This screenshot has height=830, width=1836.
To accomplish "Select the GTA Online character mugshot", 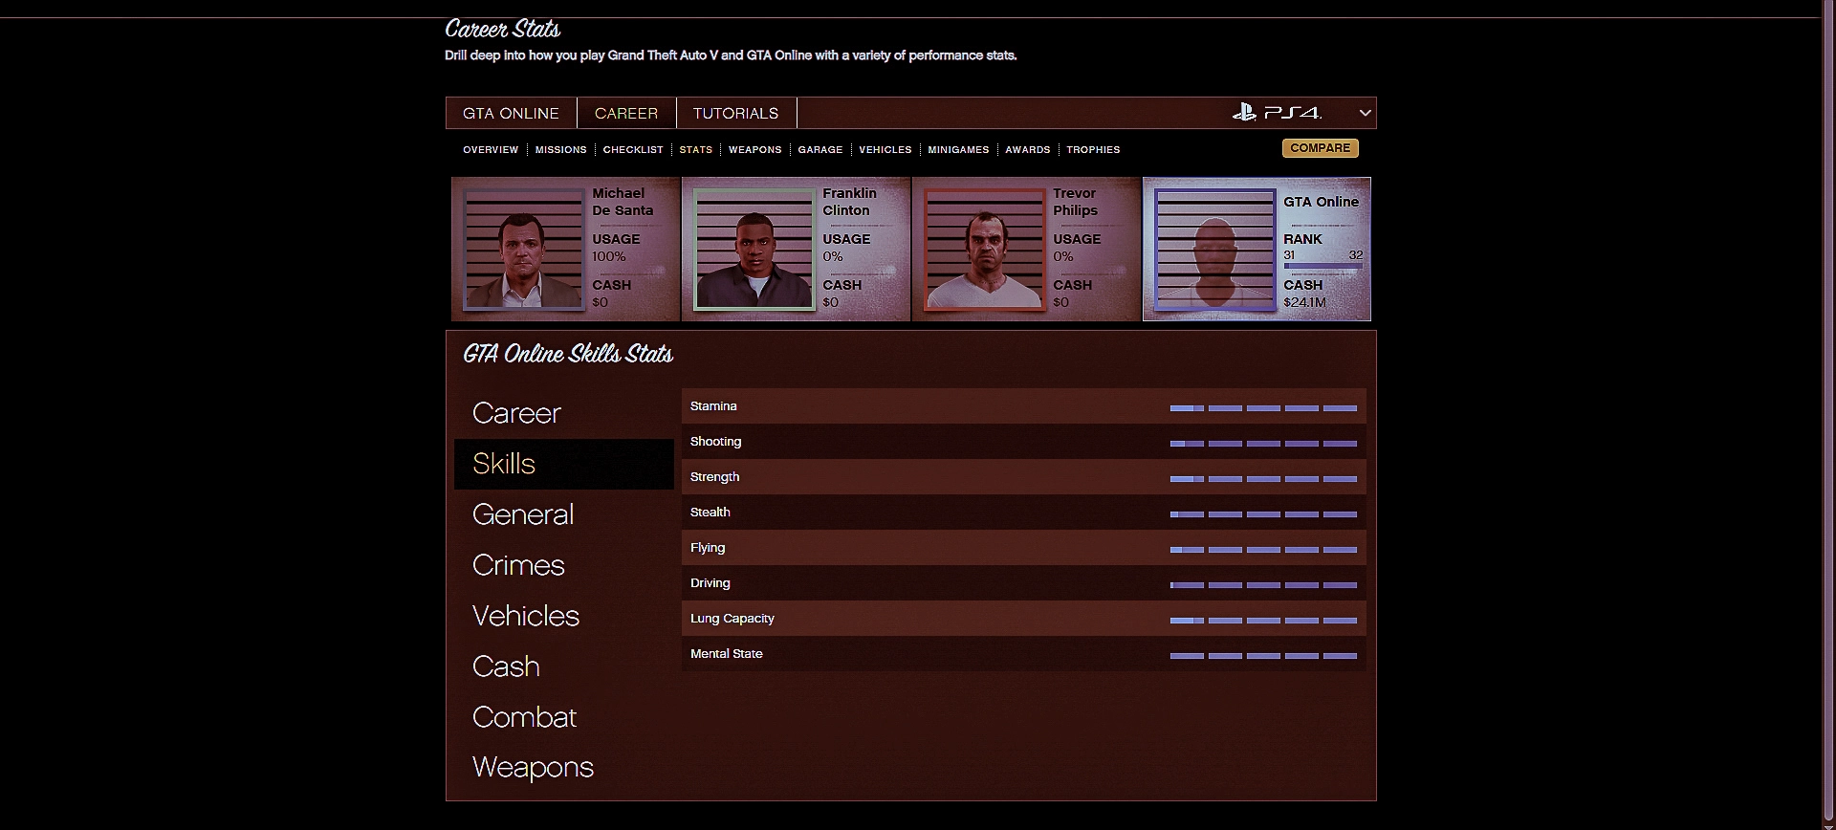I will [x=1215, y=250].
